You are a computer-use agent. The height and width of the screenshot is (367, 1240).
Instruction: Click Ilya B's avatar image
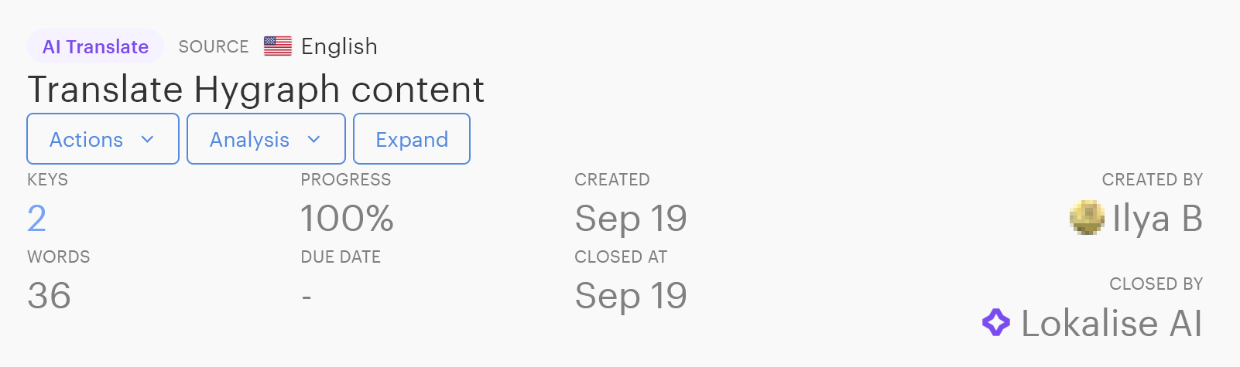[1087, 218]
